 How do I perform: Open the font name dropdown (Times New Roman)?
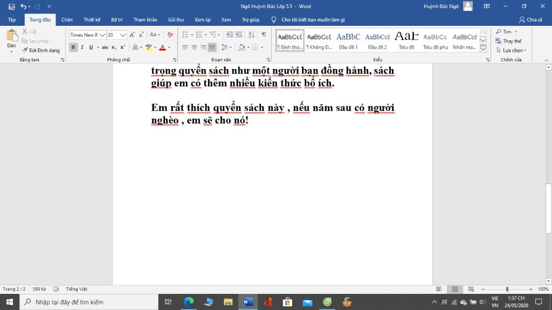tap(102, 35)
